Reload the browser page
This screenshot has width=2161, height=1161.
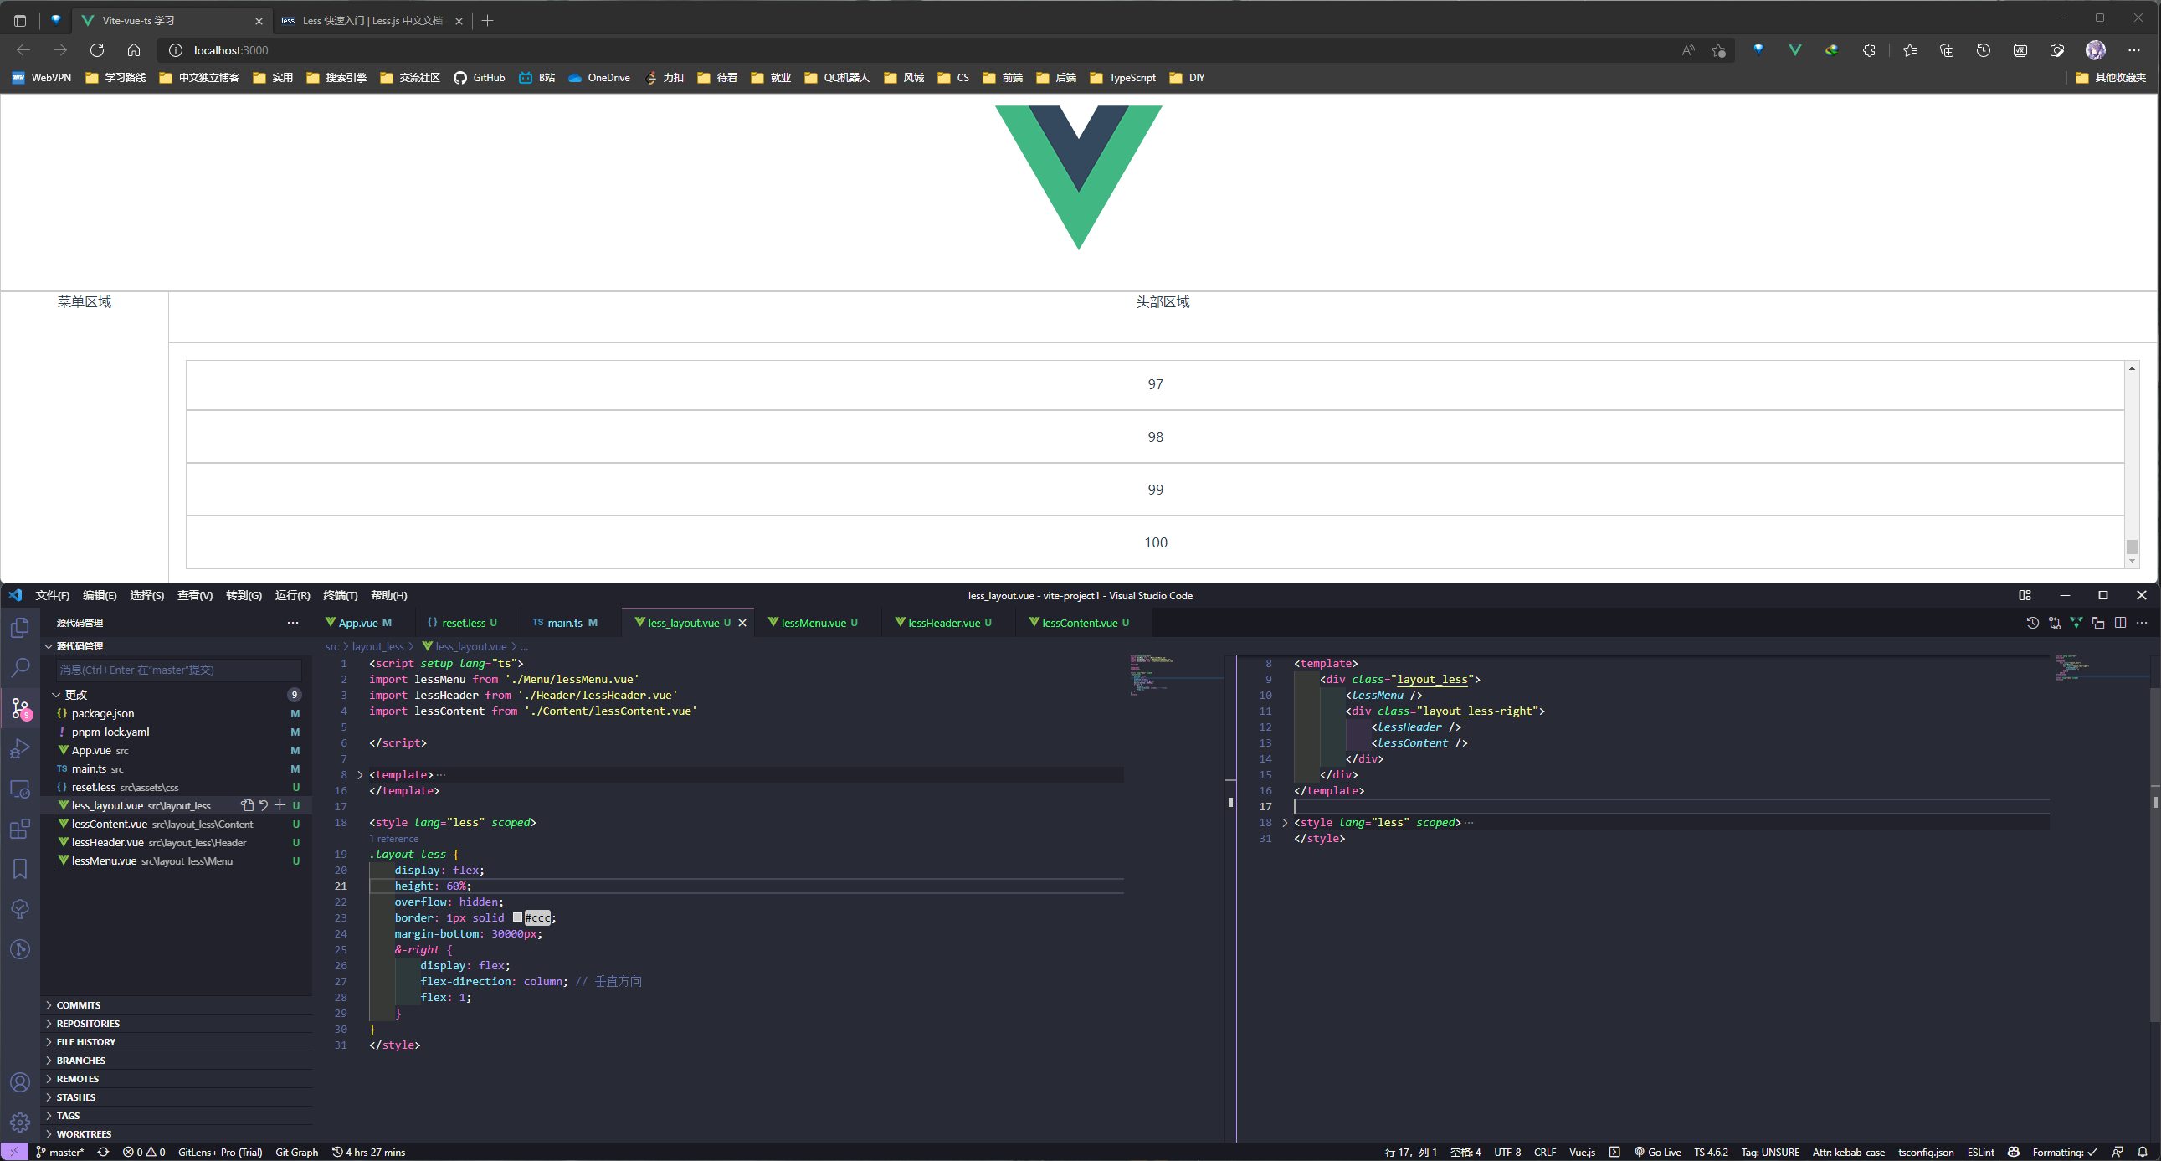(x=96, y=50)
